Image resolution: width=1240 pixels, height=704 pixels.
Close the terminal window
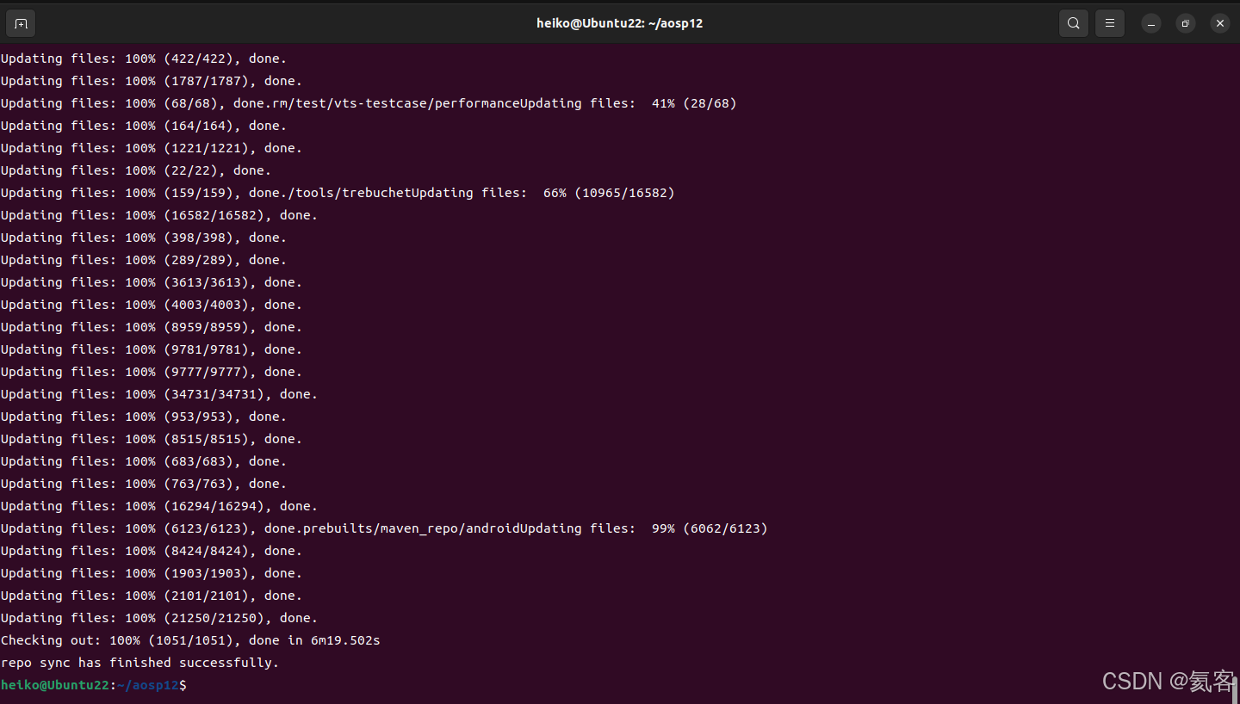pos(1219,23)
